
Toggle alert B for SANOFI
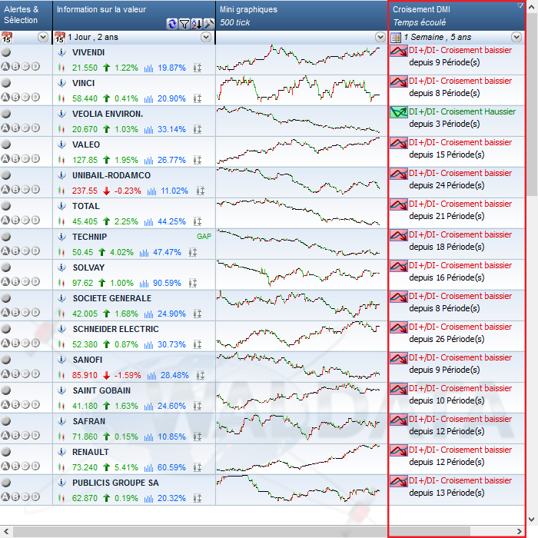pyautogui.click(x=15, y=374)
